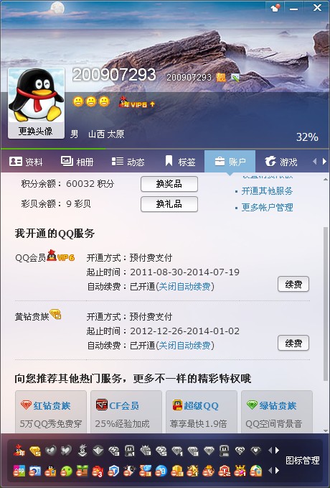Click 续费 renew button for 黄钻贵族
Image resolution: width=330 pixels, height=488 pixels.
tap(293, 343)
